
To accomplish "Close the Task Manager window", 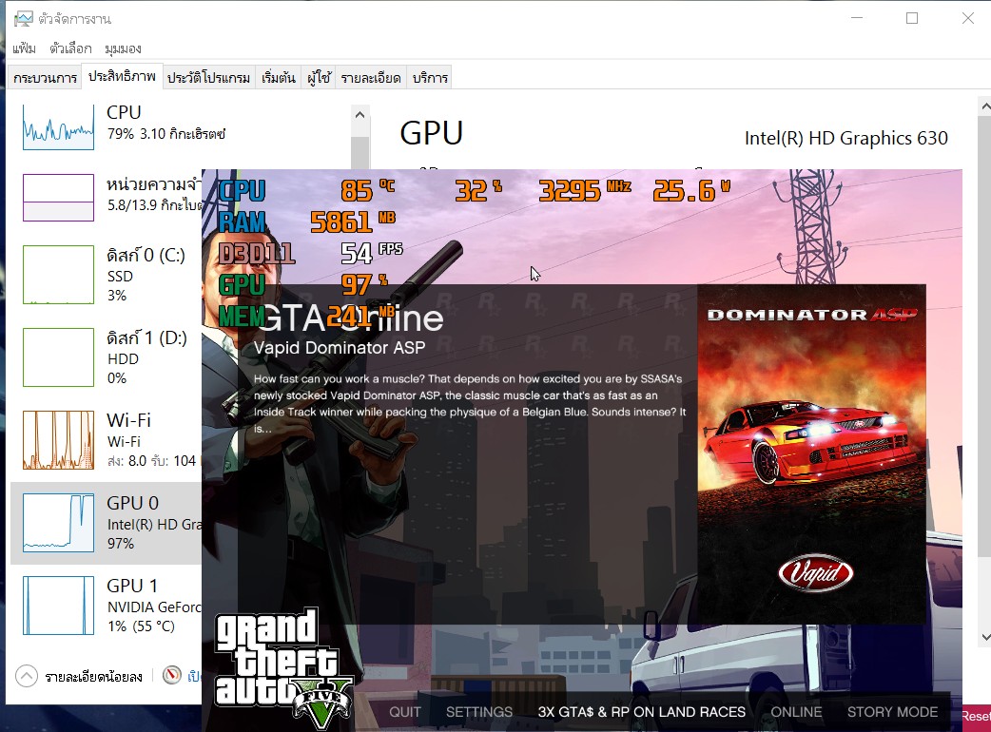I will (x=967, y=18).
